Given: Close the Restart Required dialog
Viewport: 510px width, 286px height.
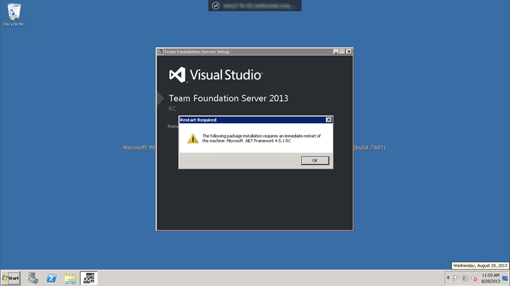Looking at the screenshot, I should click(x=328, y=119).
